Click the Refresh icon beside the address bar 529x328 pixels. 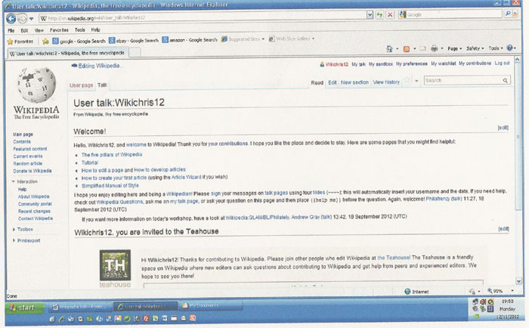pyautogui.click(x=380, y=15)
